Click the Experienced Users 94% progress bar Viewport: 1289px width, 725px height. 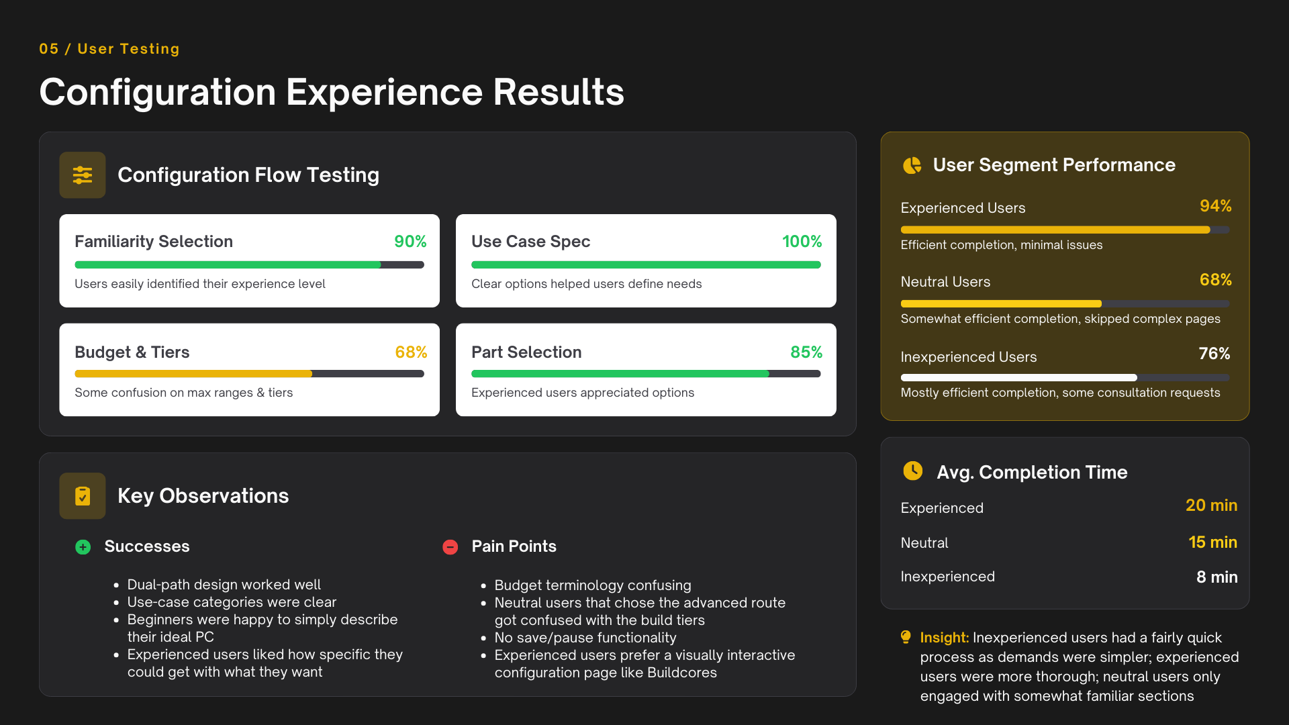(1065, 230)
